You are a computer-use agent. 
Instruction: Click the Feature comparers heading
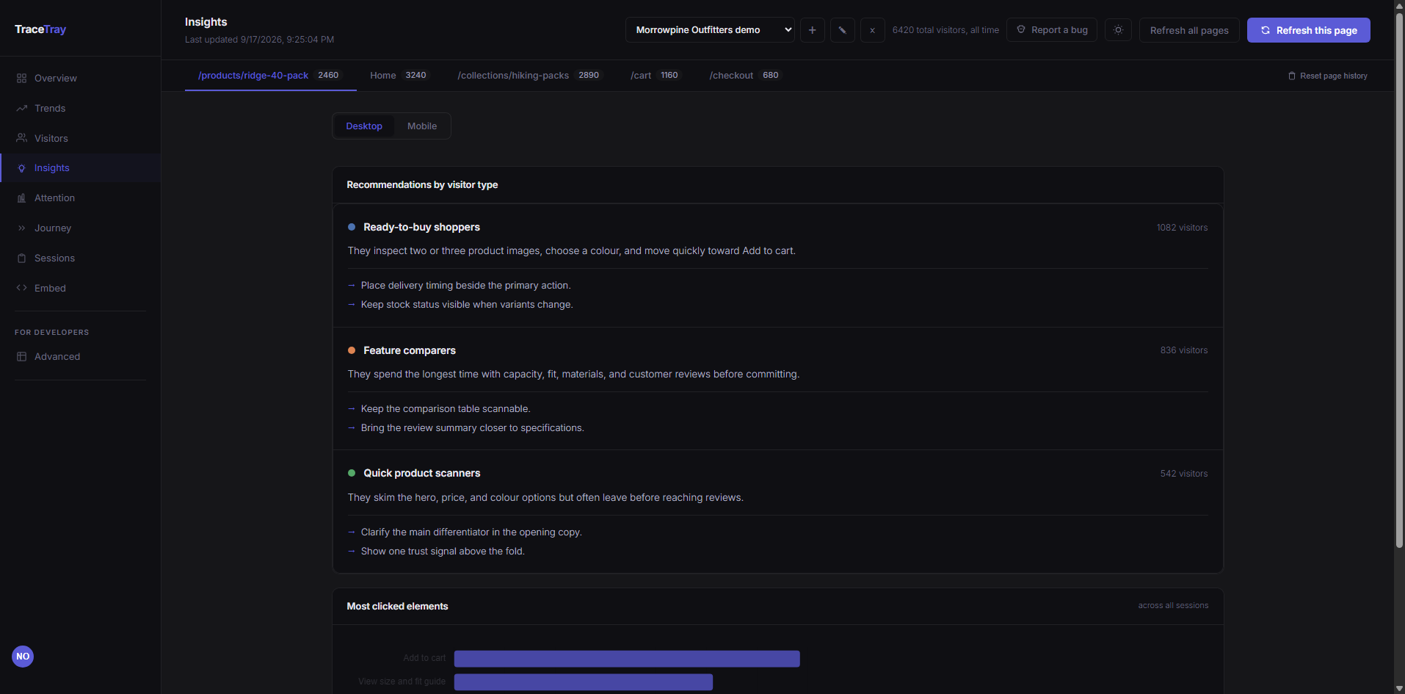tap(410, 350)
